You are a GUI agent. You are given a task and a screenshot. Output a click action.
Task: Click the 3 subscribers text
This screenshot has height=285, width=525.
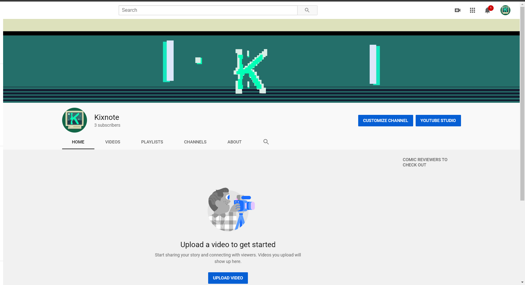[x=107, y=125]
